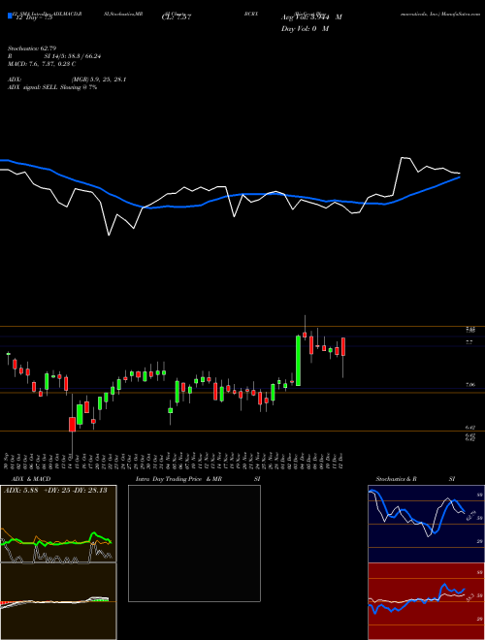Click the 'Avg Vol: 3.944 M' label

[311, 17]
